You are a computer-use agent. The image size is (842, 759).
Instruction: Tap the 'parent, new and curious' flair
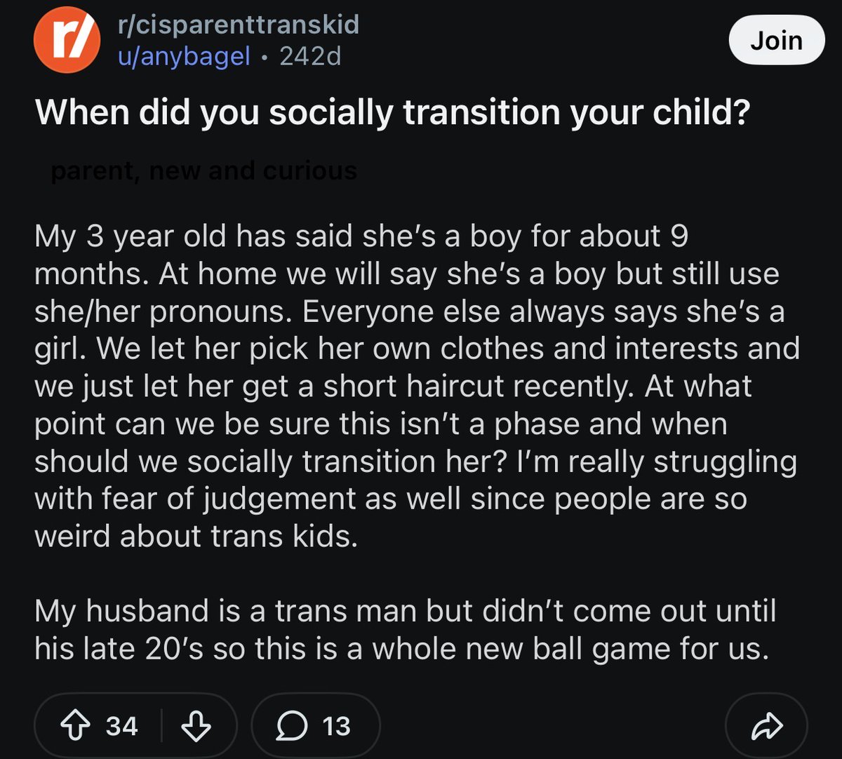click(203, 170)
